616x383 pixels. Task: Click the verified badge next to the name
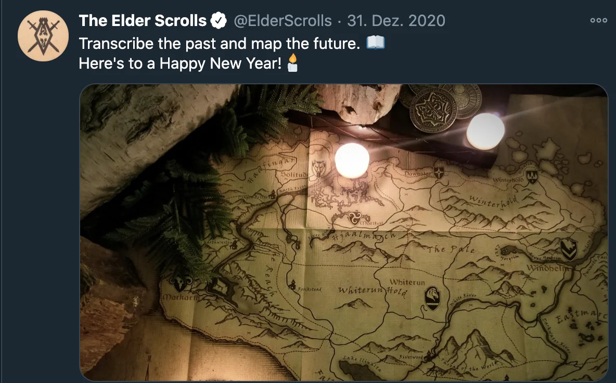pyautogui.click(x=219, y=20)
